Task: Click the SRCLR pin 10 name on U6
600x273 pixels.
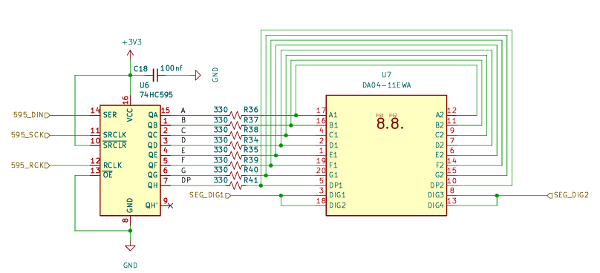Action: click(x=114, y=145)
